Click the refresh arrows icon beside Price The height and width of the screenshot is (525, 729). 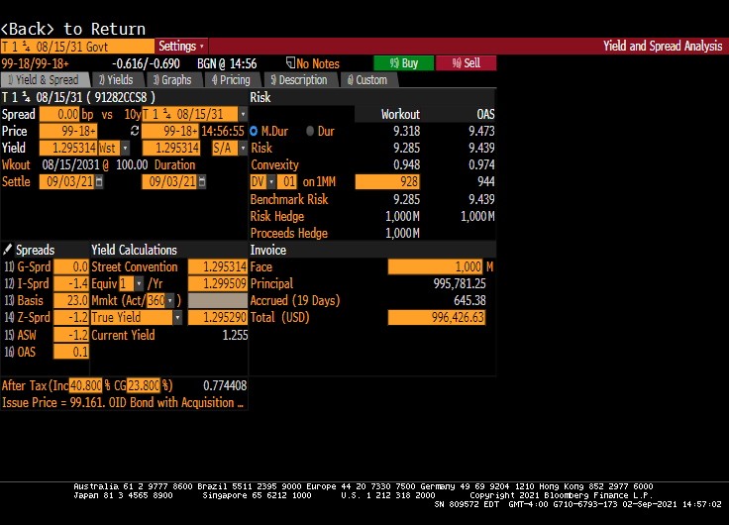point(135,132)
